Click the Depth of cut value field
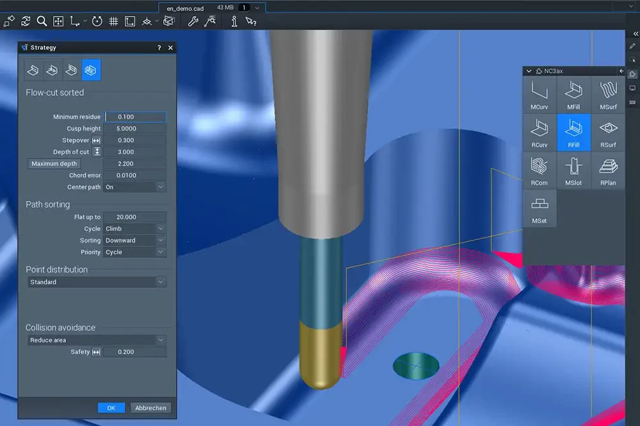This screenshot has width=640, height=426. (x=134, y=152)
